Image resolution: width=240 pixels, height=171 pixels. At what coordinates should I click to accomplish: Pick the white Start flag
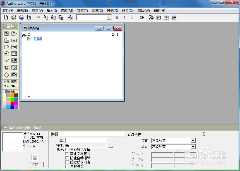tap(7, 86)
